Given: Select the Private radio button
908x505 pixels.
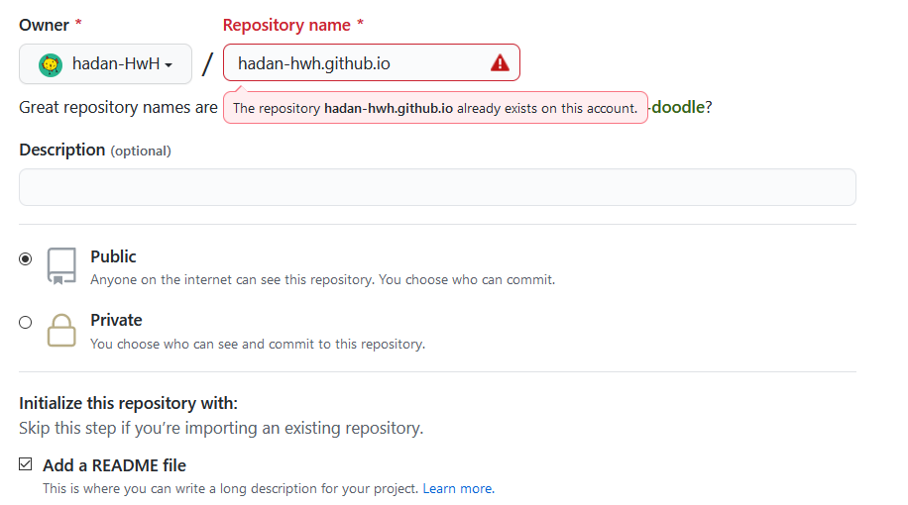Looking at the screenshot, I should click(x=26, y=322).
